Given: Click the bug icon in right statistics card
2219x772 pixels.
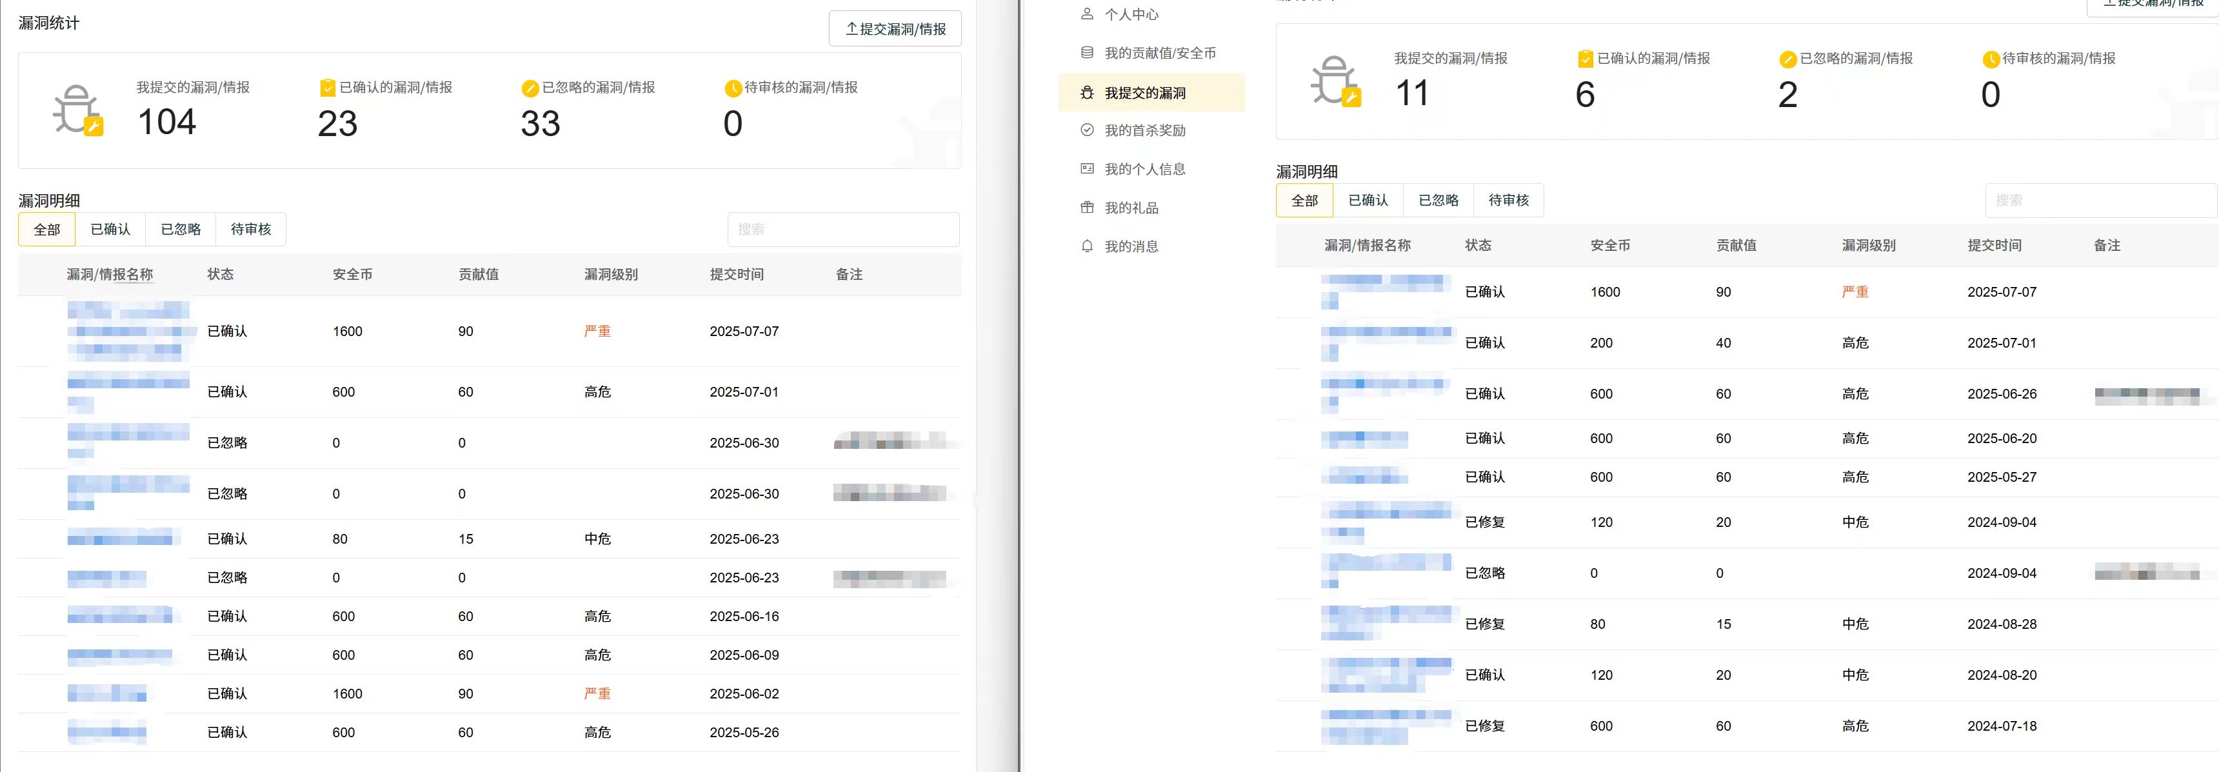Looking at the screenshot, I should point(1335,81).
